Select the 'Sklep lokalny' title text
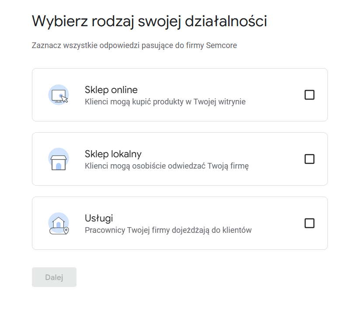This screenshot has width=362, height=311. [x=113, y=154]
